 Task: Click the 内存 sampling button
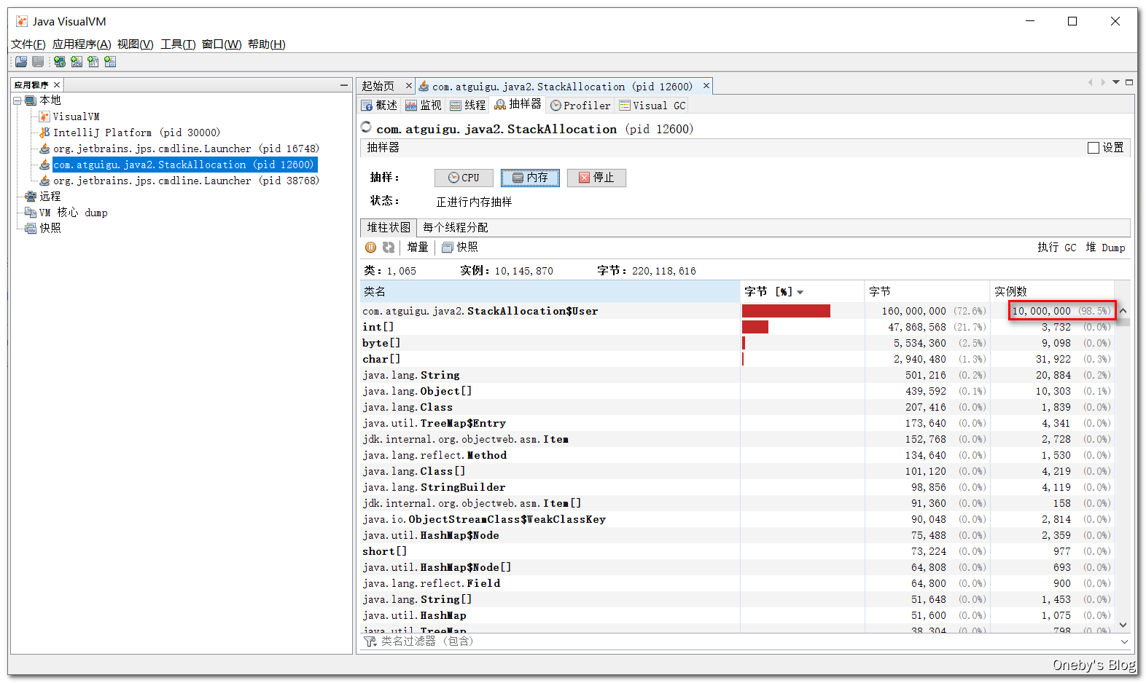pyautogui.click(x=530, y=178)
